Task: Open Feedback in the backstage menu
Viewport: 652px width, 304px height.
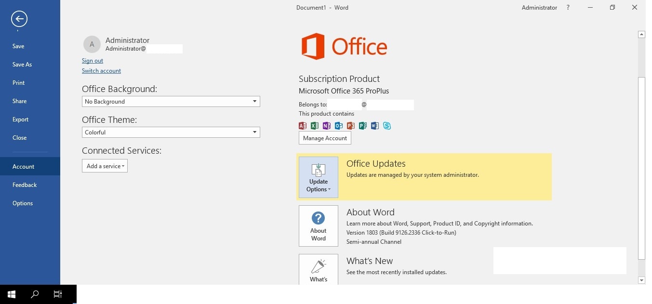Action: tap(30, 185)
